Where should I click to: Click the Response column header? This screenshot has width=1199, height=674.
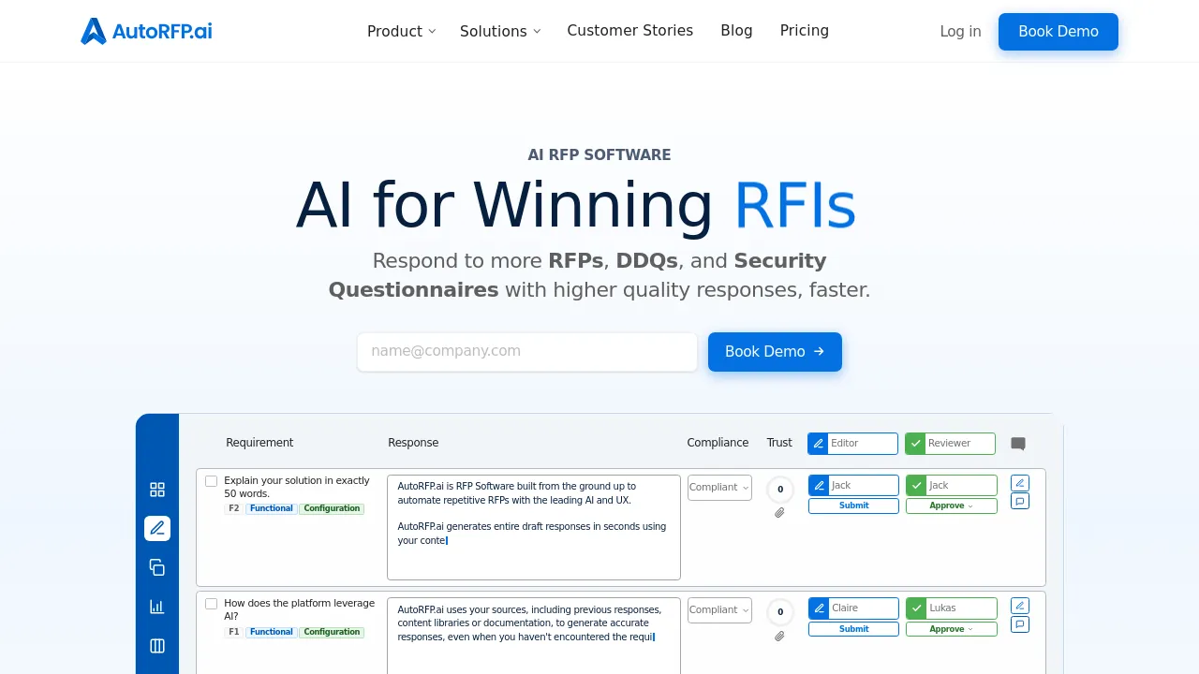(x=413, y=443)
